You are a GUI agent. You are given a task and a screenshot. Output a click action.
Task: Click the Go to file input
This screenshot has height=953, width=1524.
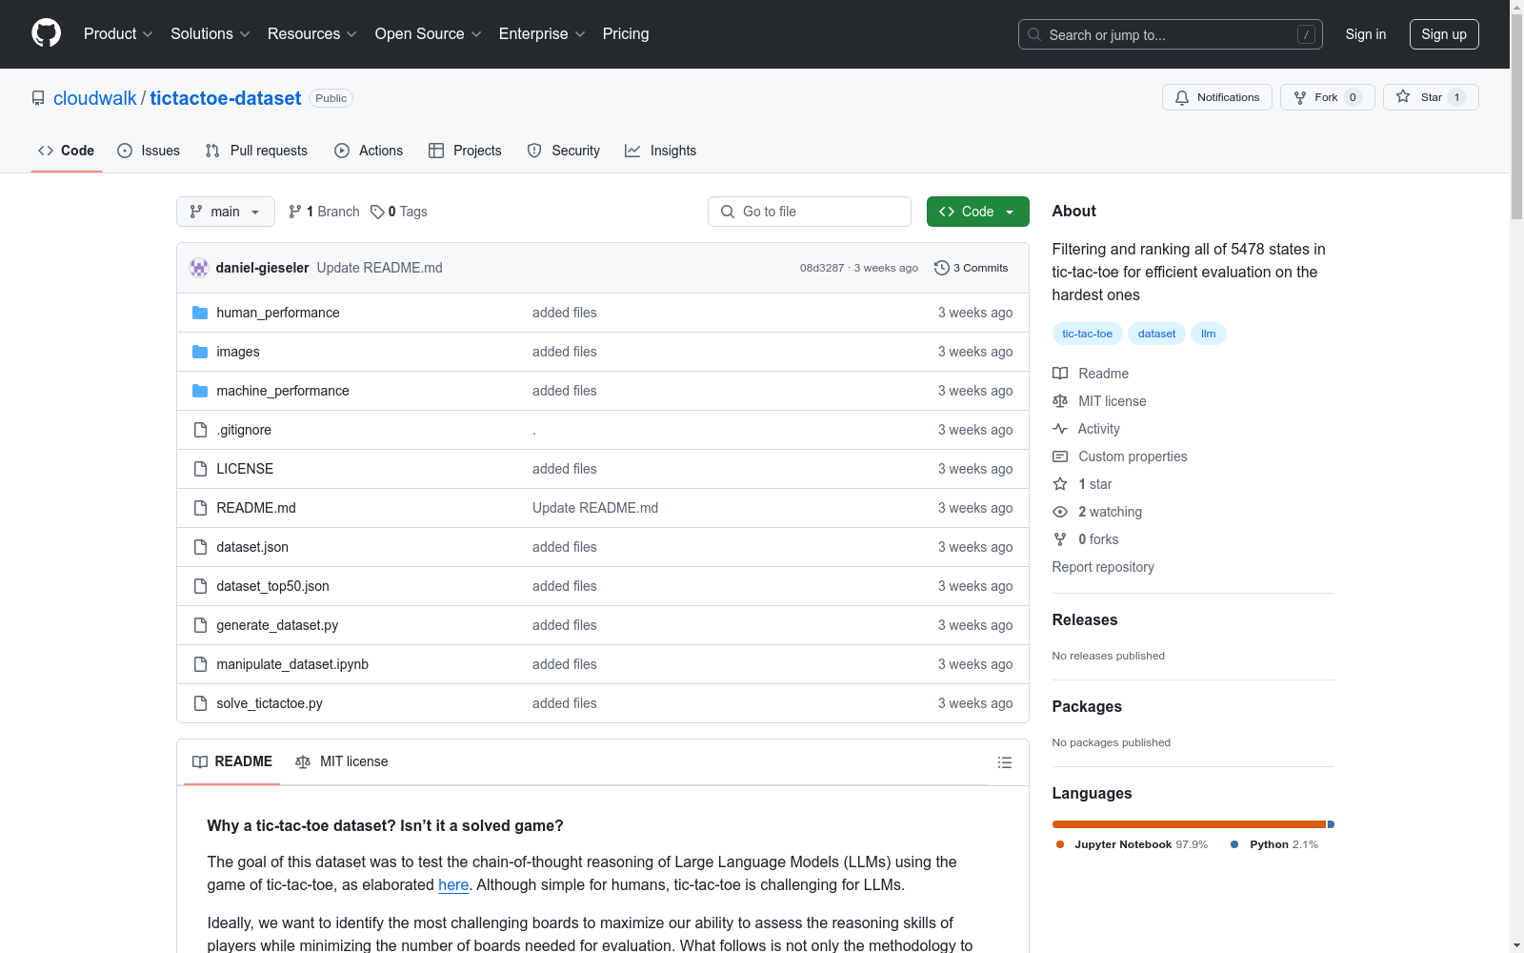coord(810,212)
